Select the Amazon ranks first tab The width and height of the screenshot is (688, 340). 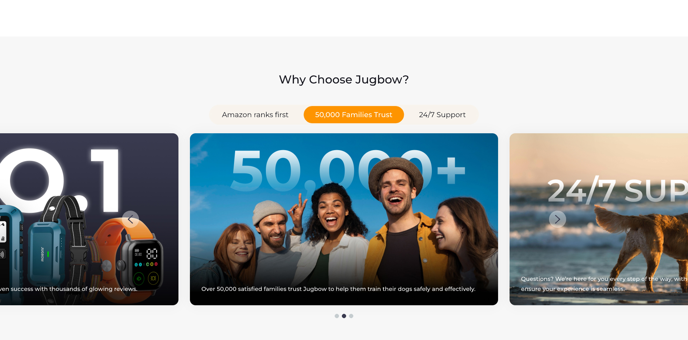(x=255, y=115)
